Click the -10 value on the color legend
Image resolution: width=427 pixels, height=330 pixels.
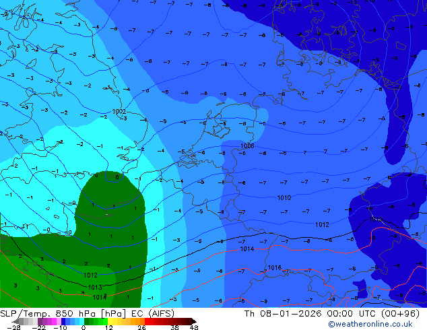(60, 327)
